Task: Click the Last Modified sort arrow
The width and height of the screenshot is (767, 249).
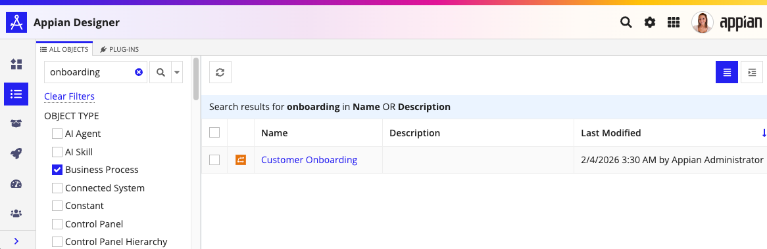Action: tap(764, 133)
